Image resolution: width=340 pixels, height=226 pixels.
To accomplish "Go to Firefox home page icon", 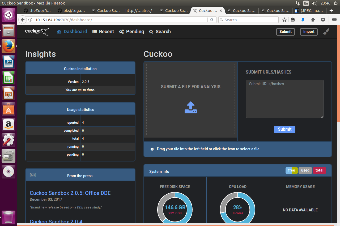I will click(313, 20).
